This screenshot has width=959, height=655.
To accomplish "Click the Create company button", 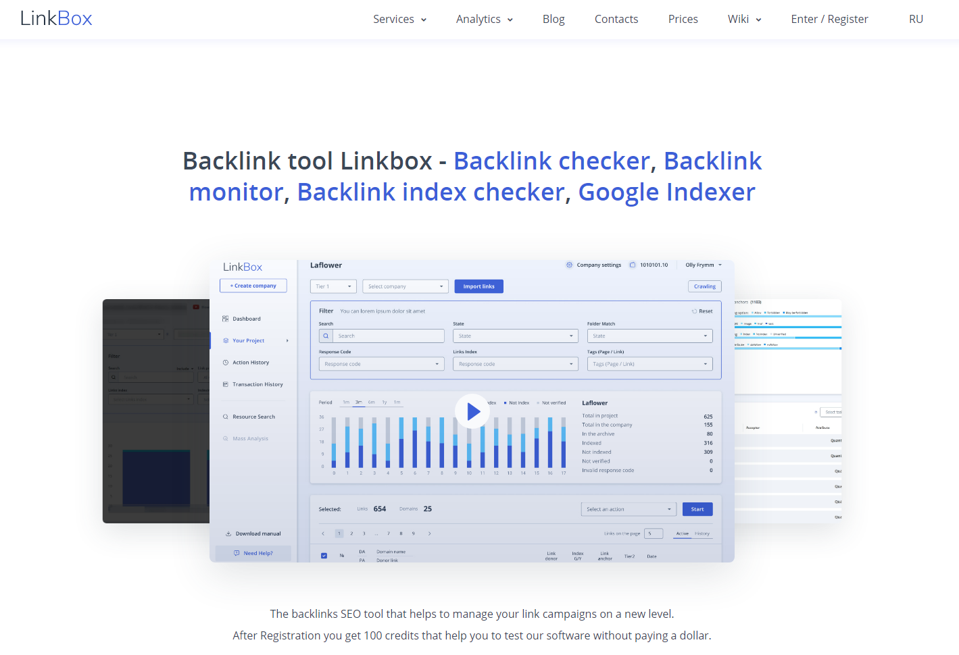I will [253, 285].
